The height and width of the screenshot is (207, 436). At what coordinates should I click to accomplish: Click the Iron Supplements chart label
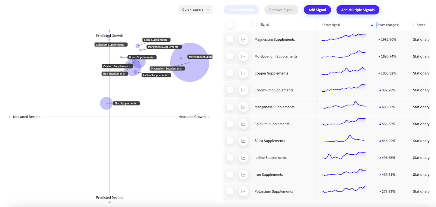(x=115, y=74)
